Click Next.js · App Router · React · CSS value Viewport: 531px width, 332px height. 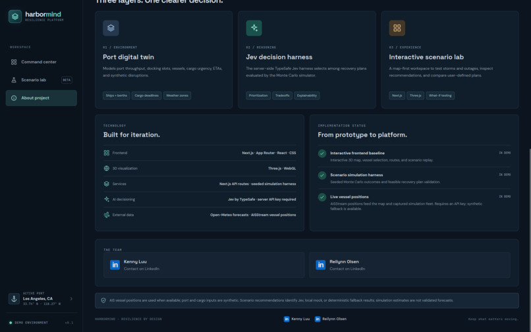[x=269, y=153]
